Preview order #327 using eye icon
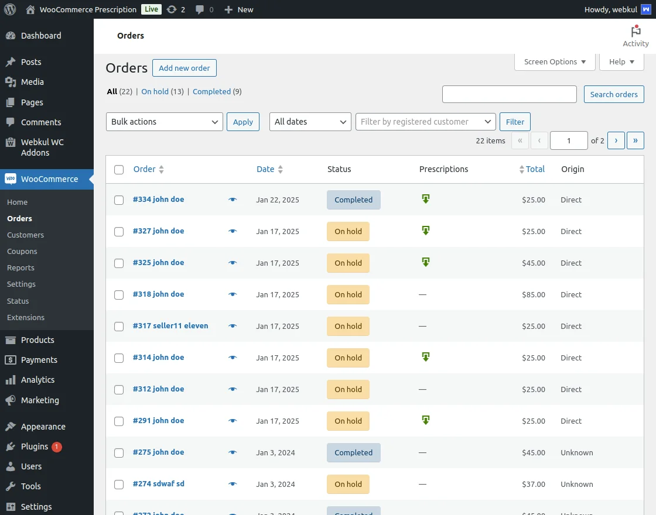 coord(233,231)
